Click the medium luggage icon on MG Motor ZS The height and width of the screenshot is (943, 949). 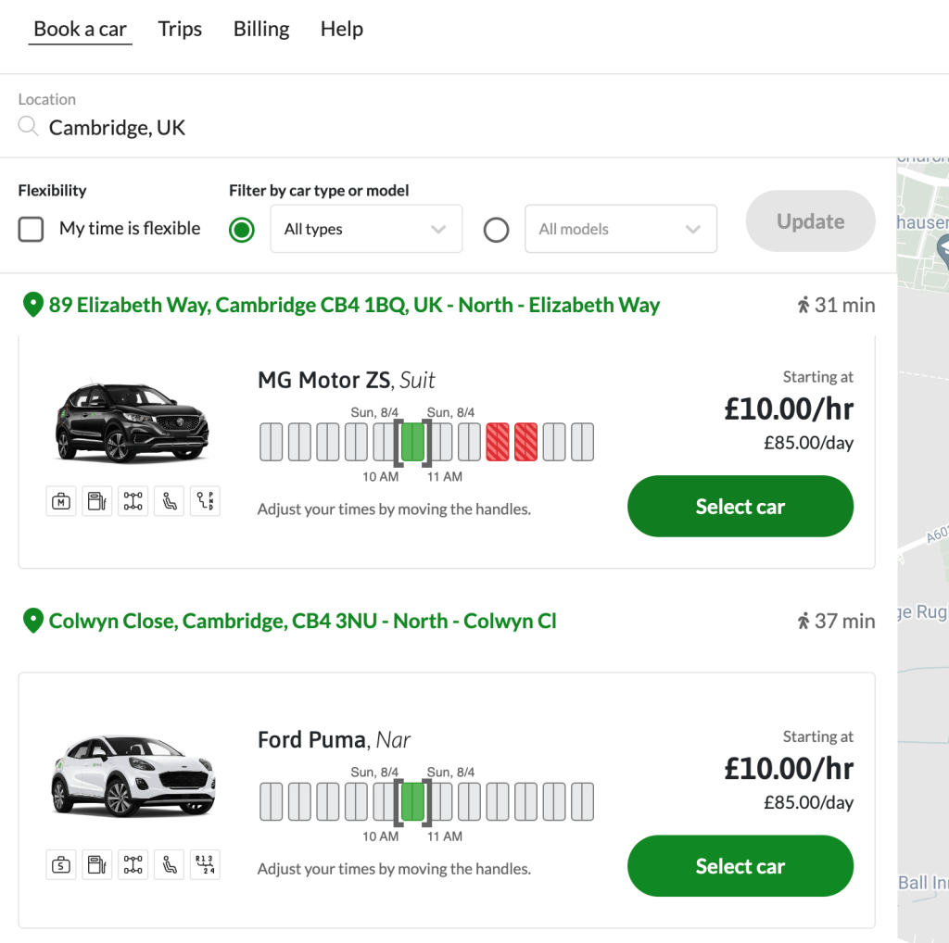61,501
